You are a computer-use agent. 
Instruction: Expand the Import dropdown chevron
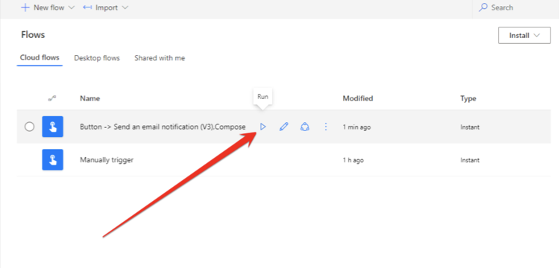pos(125,7)
